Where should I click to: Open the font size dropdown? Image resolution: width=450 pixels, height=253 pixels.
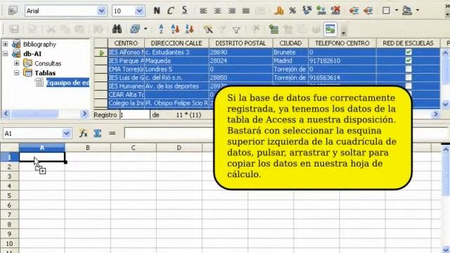(139, 11)
